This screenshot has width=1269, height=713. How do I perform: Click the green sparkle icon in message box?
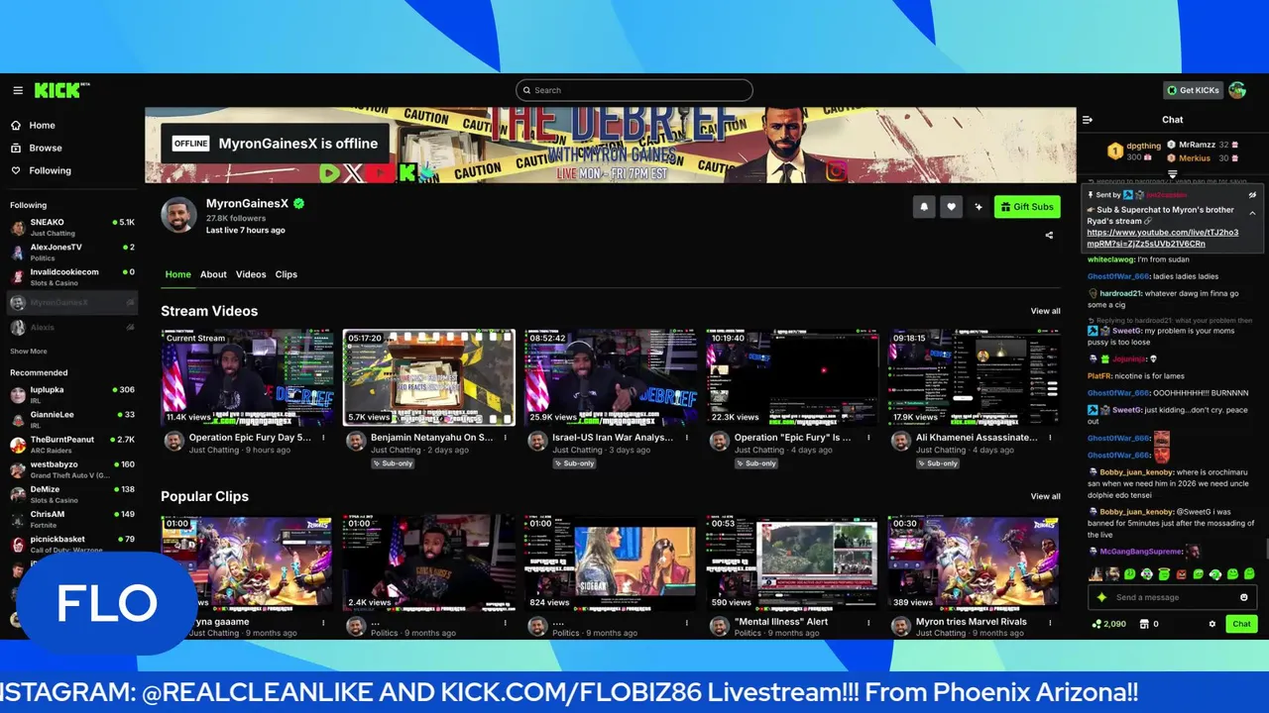(x=1101, y=597)
